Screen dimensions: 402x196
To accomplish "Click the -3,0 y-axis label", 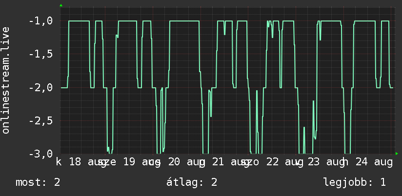I will click(41, 154).
